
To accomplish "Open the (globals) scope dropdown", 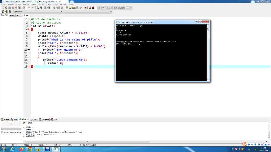I will coord(38,12).
